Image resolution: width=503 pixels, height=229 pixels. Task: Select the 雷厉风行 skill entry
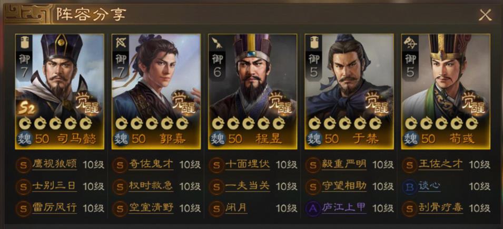pos(55,208)
